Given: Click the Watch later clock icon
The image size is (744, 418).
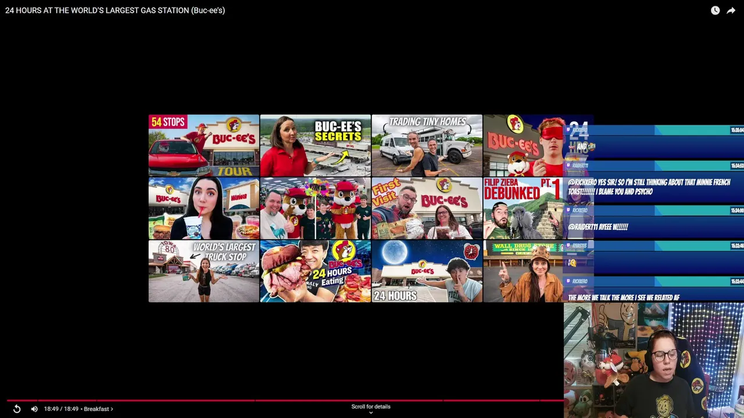Looking at the screenshot, I should [x=715, y=10].
